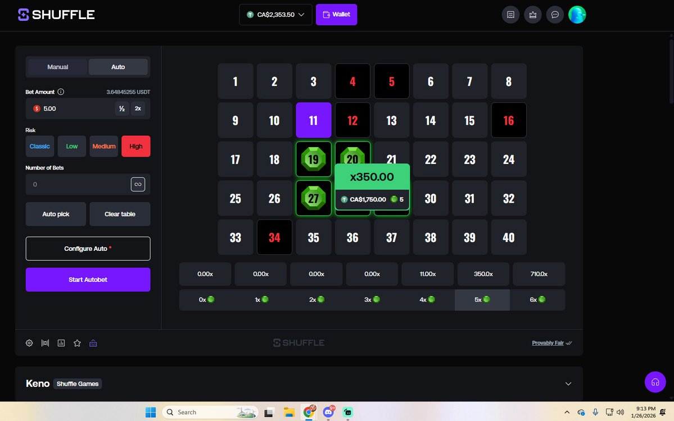Open live stats chart icon
Image resolution: width=674 pixels, height=421 pixels.
[61, 343]
